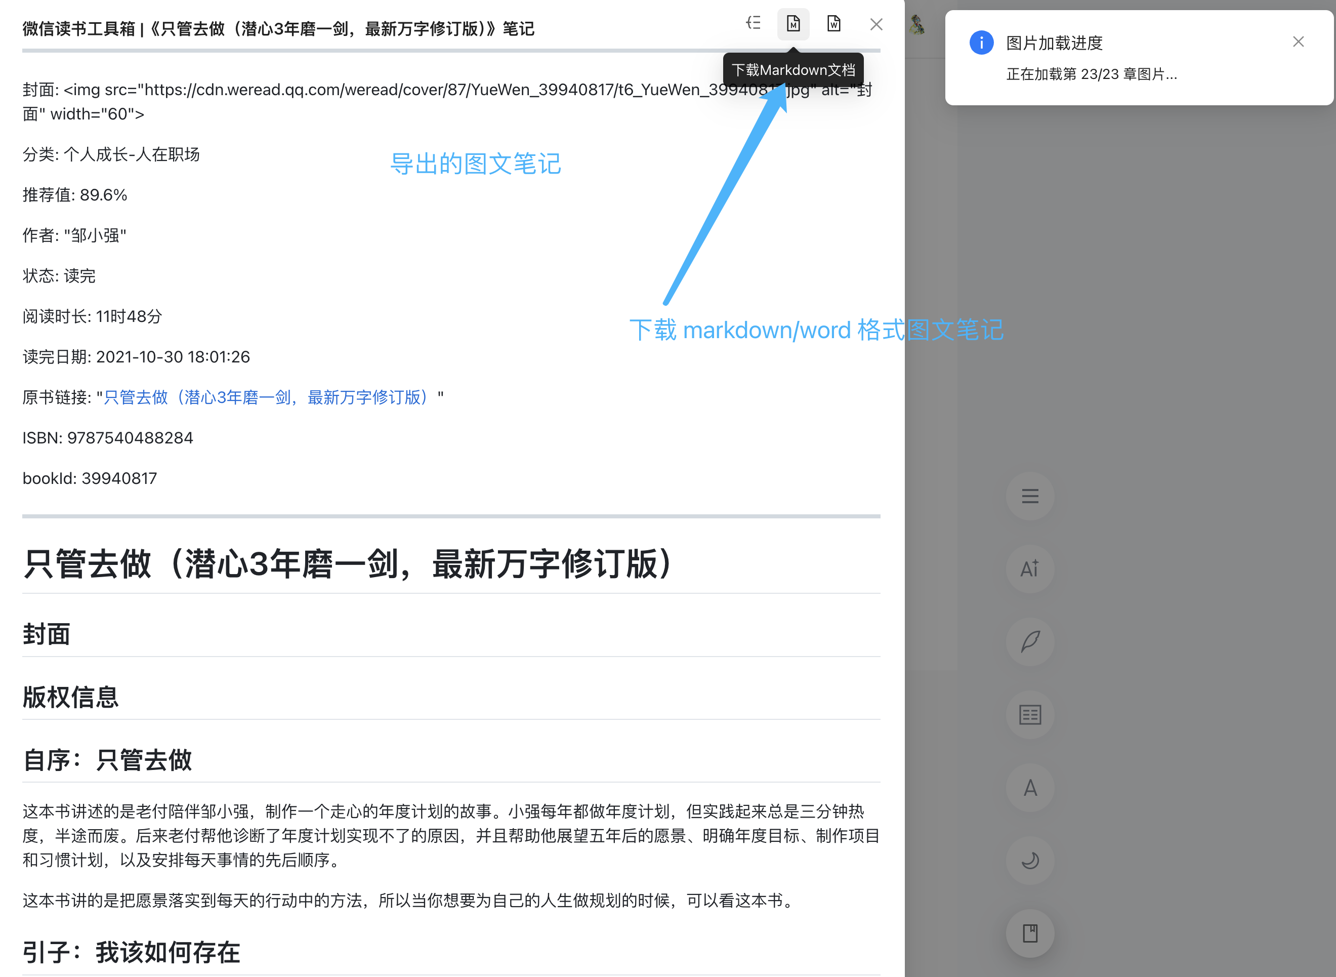The height and width of the screenshot is (977, 1336).
Task: Click the blue info icon in notification
Action: point(981,43)
